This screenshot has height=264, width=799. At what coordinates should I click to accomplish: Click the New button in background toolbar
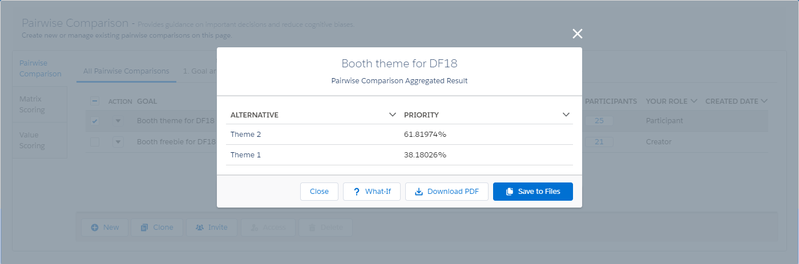tap(105, 228)
